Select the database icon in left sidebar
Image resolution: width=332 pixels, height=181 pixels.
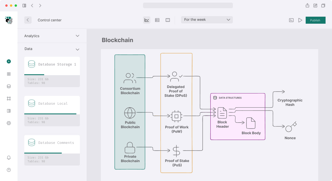point(9,86)
